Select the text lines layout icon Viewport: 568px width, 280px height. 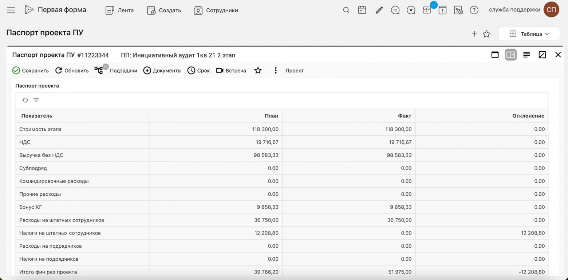tap(526, 55)
